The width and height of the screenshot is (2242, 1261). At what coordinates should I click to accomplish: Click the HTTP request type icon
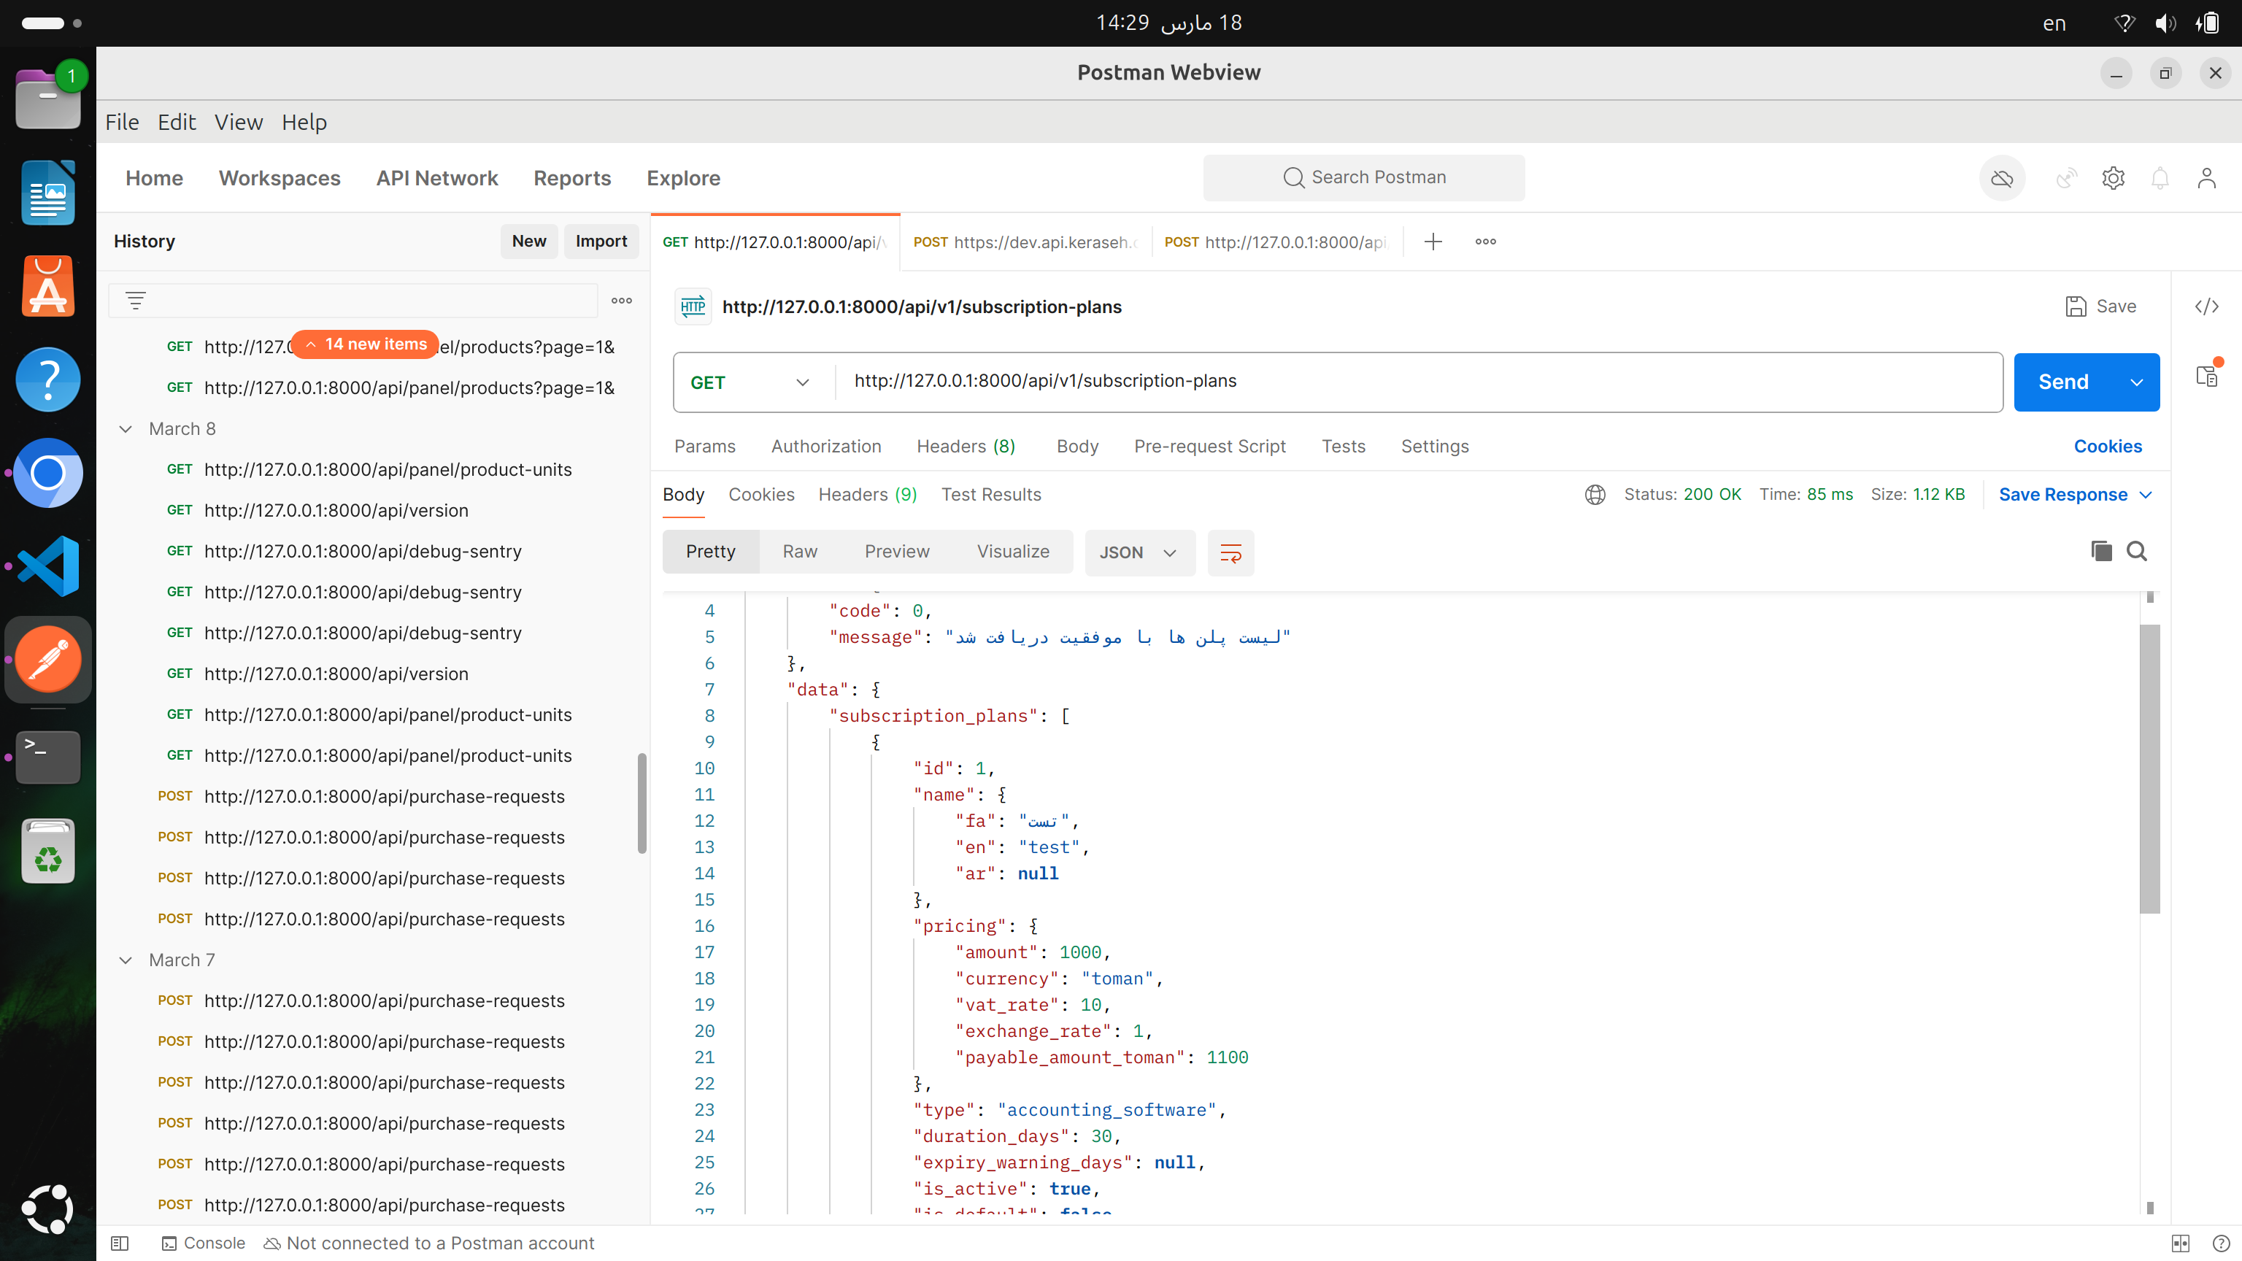[693, 306]
